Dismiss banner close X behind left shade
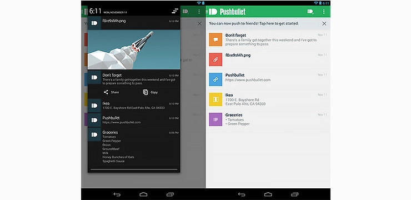Image resolution: width=411 pixels, height=200 pixels. (x=199, y=23)
